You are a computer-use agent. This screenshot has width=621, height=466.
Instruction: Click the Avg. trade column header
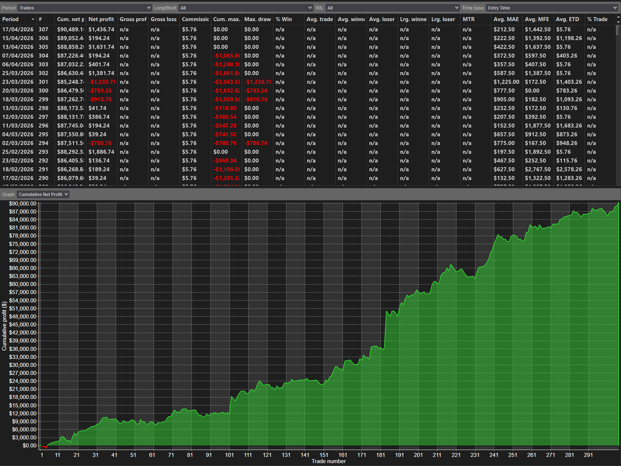pyautogui.click(x=319, y=19)
